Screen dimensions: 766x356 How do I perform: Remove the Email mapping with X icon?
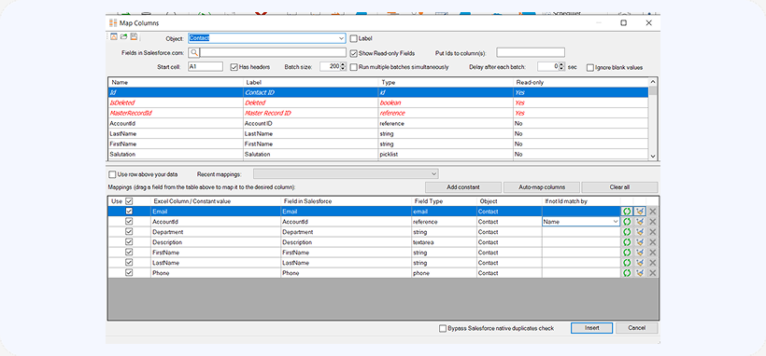coord(653,212)
